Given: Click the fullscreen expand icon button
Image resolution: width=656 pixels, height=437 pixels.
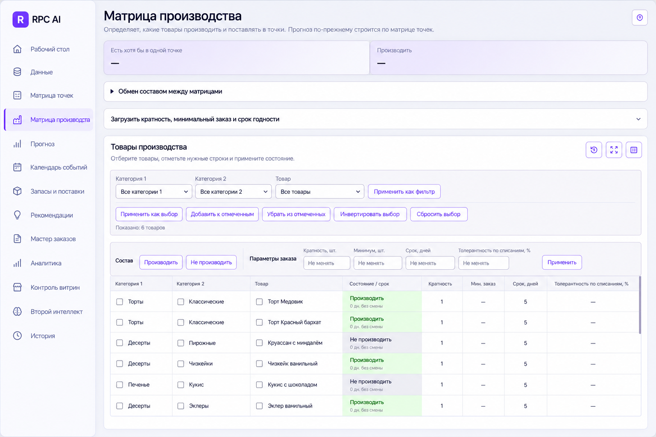Looking at the screenshot, I should click(614, 150).
